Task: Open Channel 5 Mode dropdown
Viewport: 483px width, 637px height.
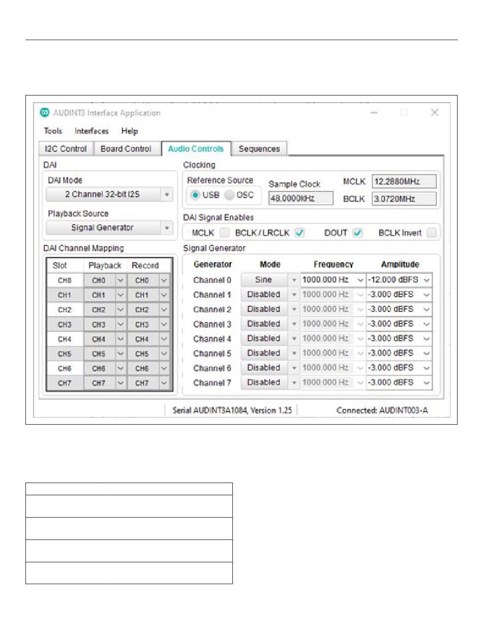Action: tap(270, 353)
